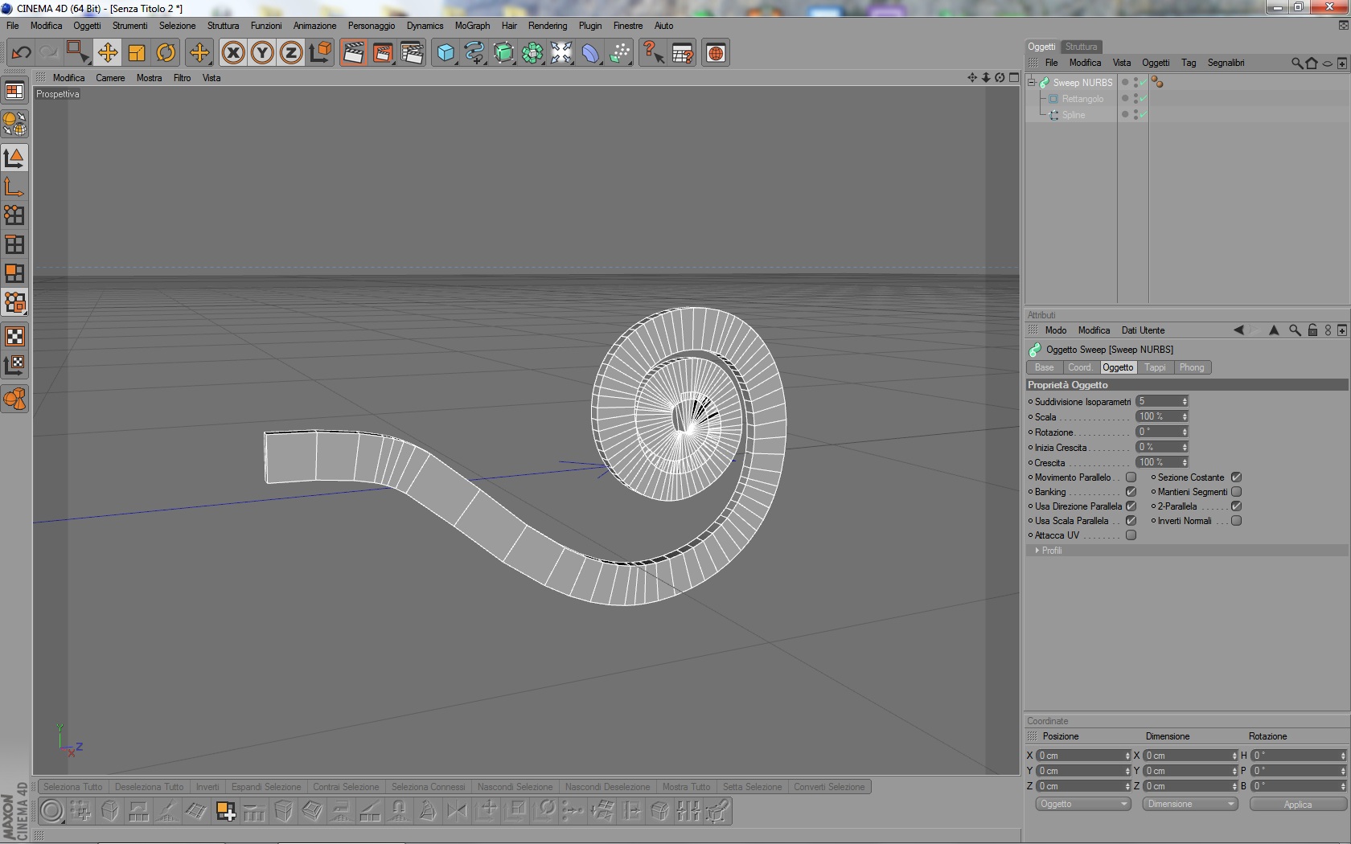
Task: Adjust the Scala percentage stepper
Action: [x=1185, y=416]
